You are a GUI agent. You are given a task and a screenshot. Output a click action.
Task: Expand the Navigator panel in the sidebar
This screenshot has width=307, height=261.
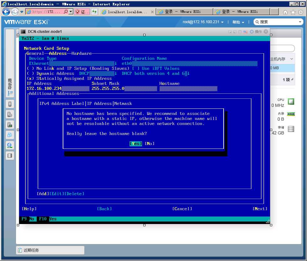[x=10, y=63]
